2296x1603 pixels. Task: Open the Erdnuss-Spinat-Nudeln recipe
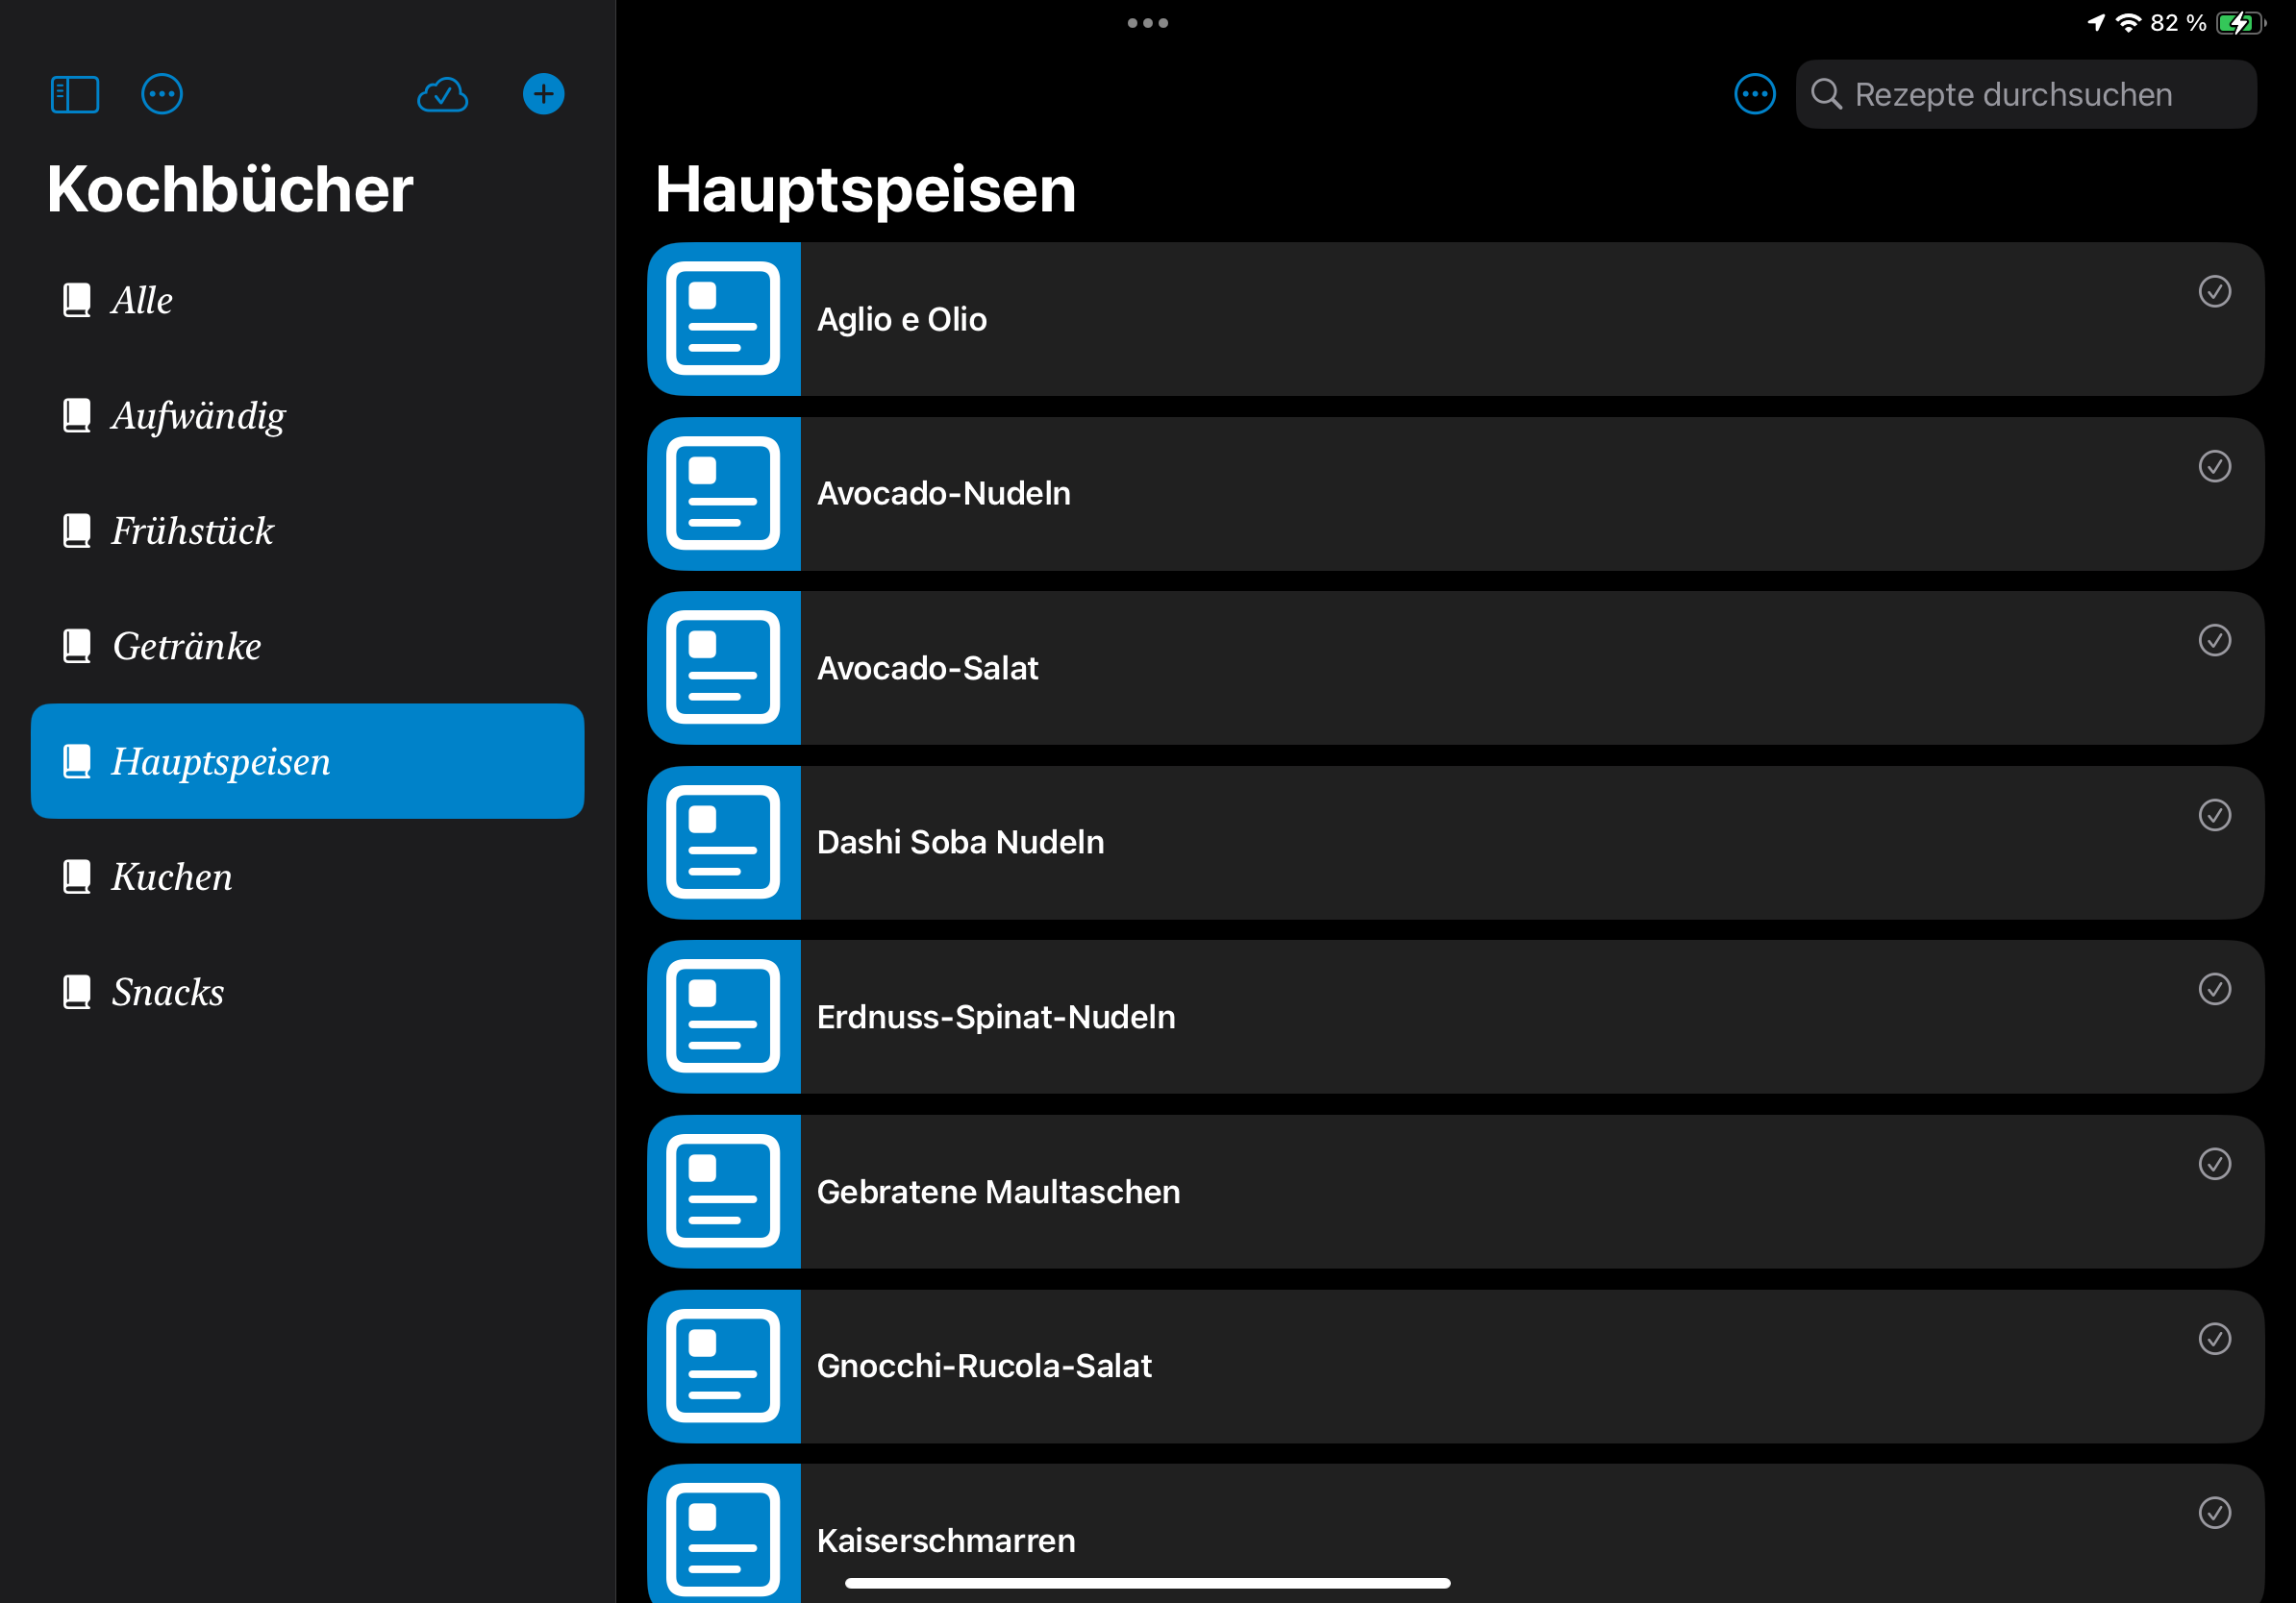click(995, 1018)
